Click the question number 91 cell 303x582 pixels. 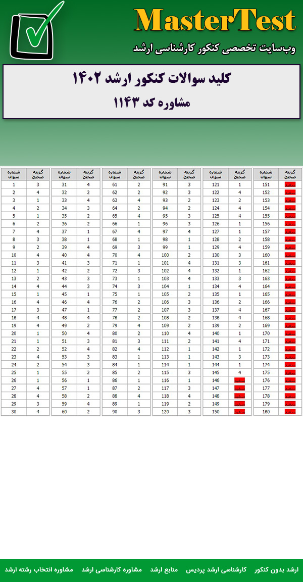click(x=165, y=185)
